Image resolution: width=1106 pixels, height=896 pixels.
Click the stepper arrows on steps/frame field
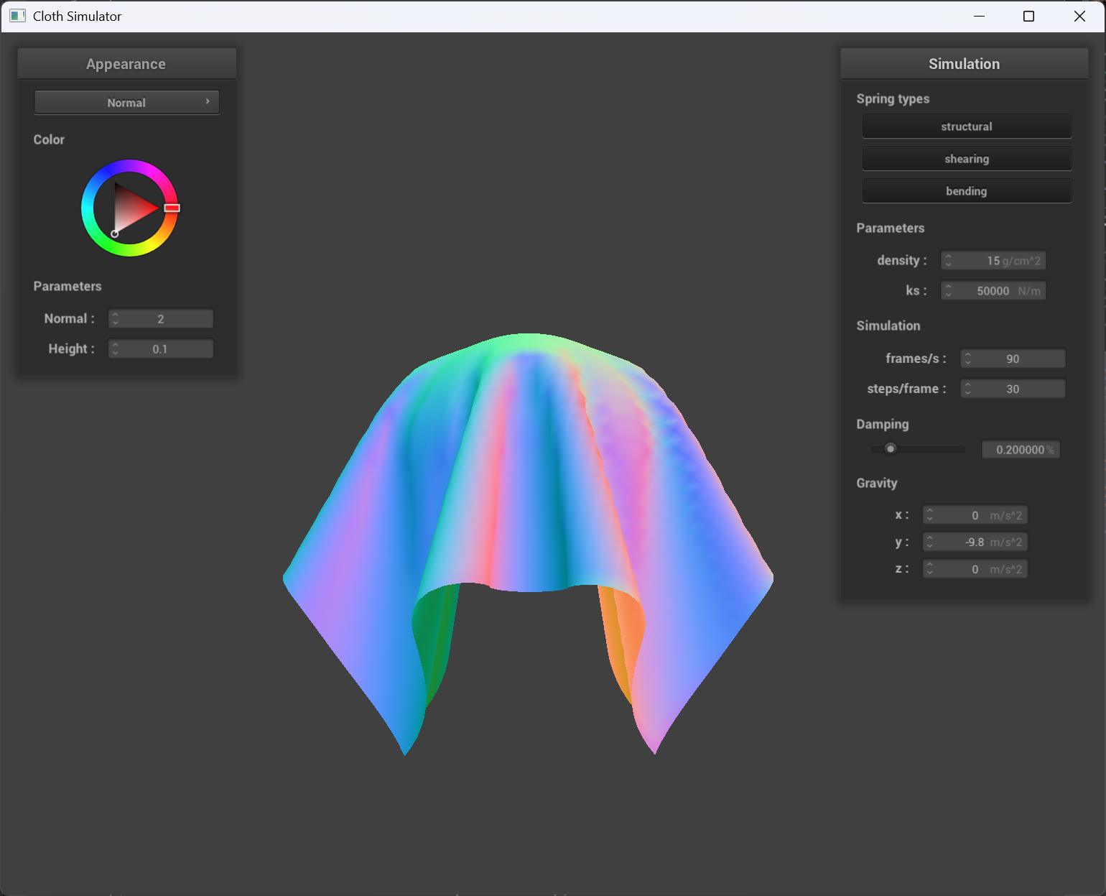[967, 389]
